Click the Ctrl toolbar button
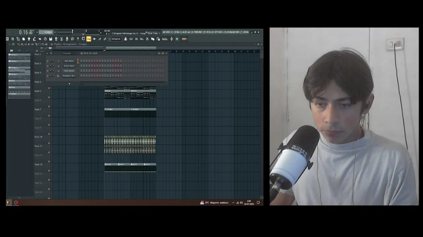Viewport: 423px width, 237px height. [x=131, y=39]
